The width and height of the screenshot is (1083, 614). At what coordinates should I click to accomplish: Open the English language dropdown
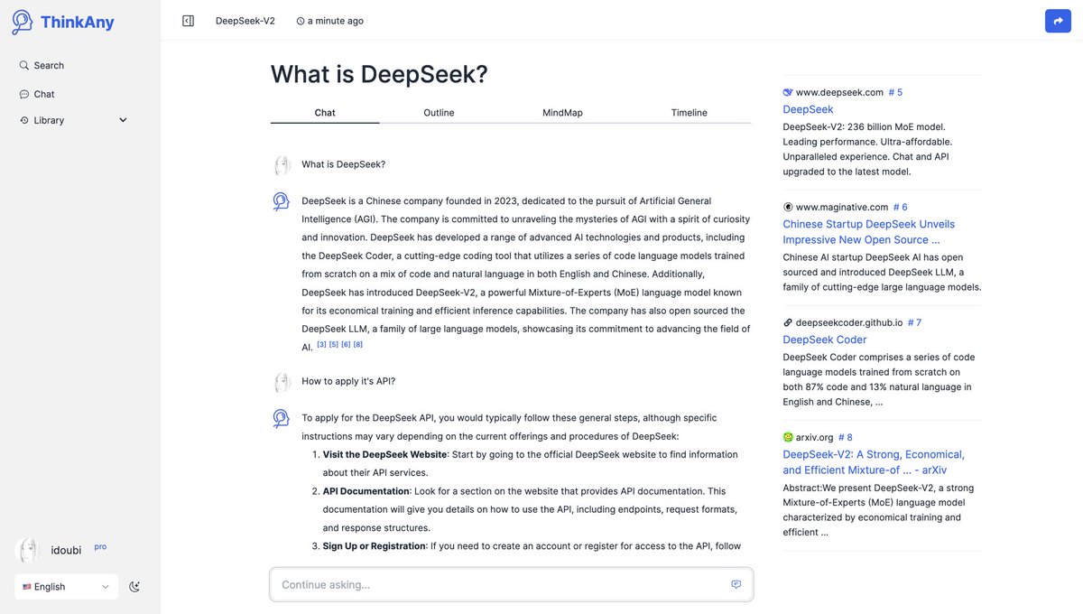click(66, 587)
